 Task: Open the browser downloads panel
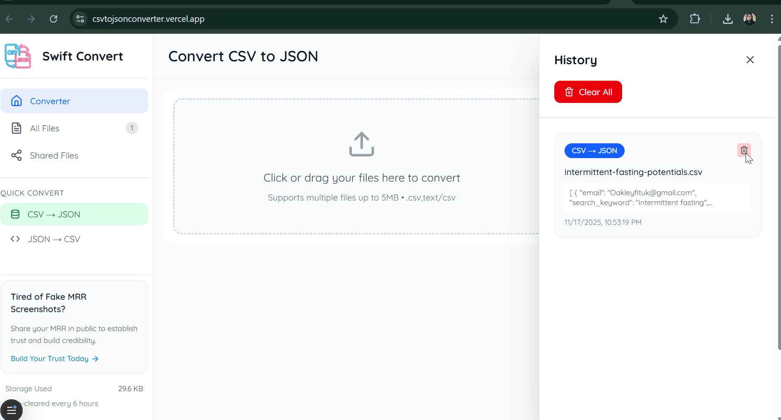(x=728, y=19)
